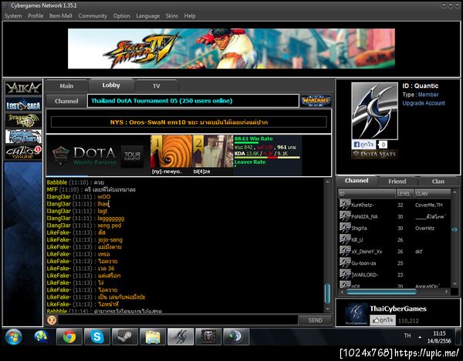The width and height of the screenshot is (463, 361).
Task: Click chat scrollbar down arrow
Action: [327, 309]
